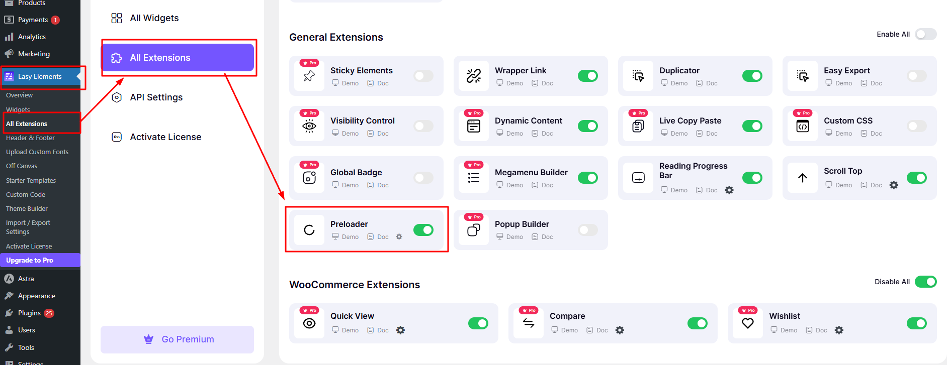Open Starter Templates submenu item
The width and height of the screenshot is (947, 365).
31,180
